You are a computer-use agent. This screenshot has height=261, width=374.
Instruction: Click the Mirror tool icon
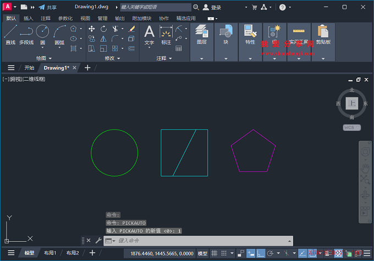103,38
